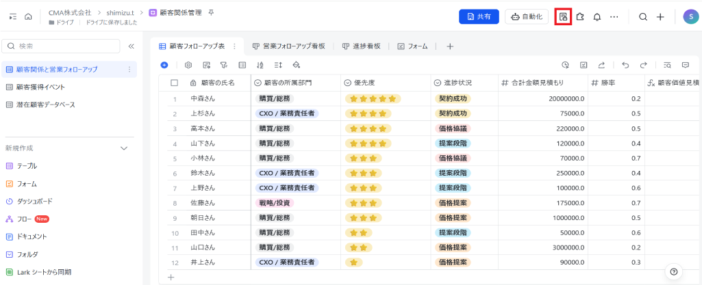Image resolution: width=702 pixels, height=285 pixels.
Task: Open 顧客獲得イベント in the sidebar
Action: point(69,87)
